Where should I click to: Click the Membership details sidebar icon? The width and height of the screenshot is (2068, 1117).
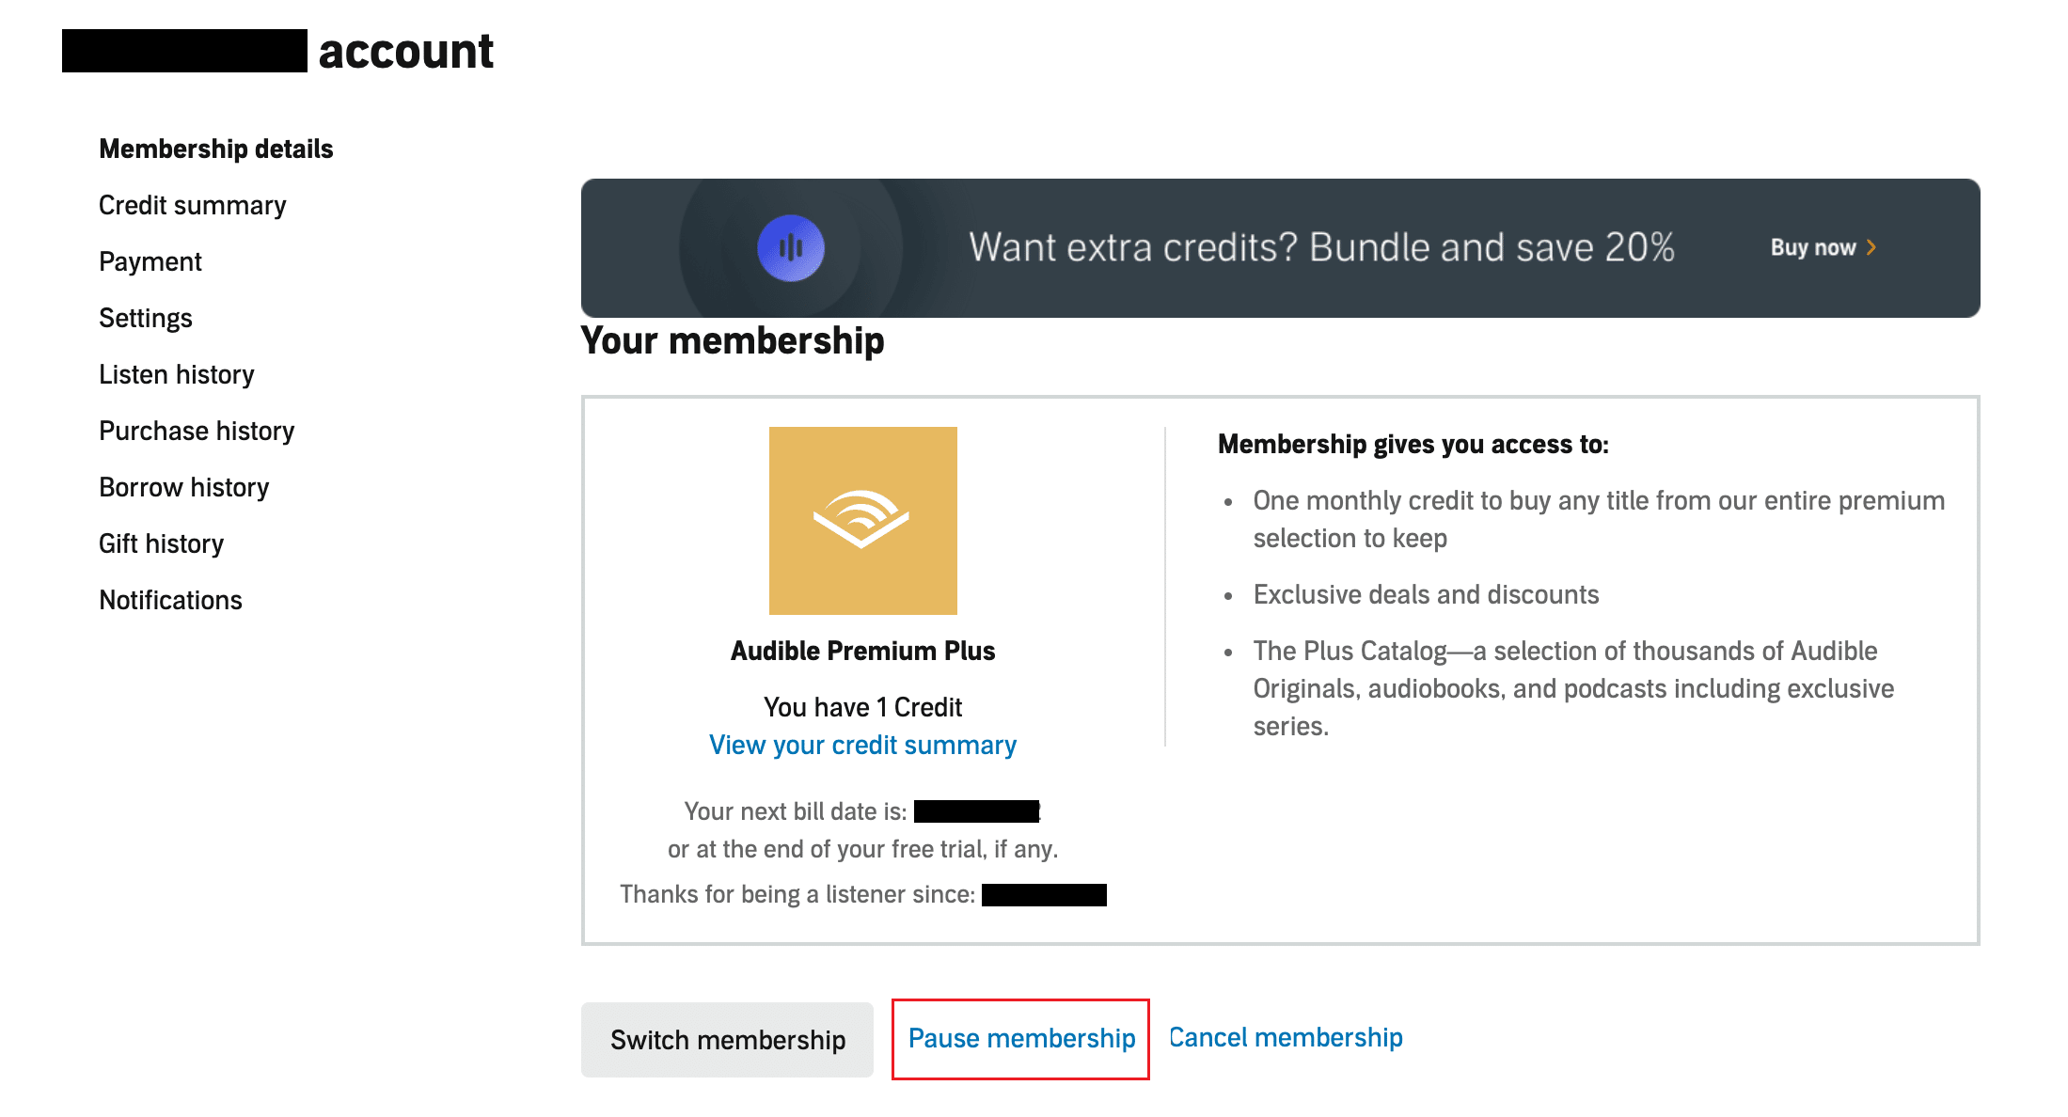pos(213,149)
